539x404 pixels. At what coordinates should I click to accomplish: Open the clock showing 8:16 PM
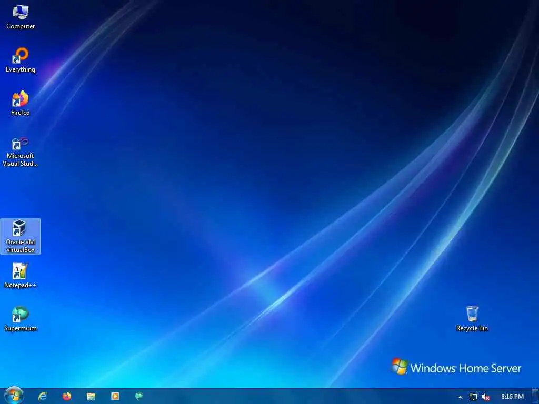pyautogui.click(x=512, y=397)
